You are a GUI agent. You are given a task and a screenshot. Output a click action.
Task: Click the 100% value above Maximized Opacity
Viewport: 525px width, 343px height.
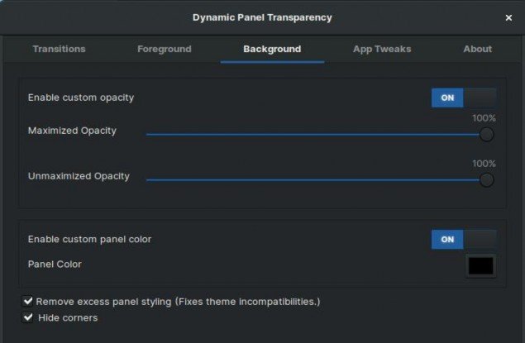click(484, 118)
